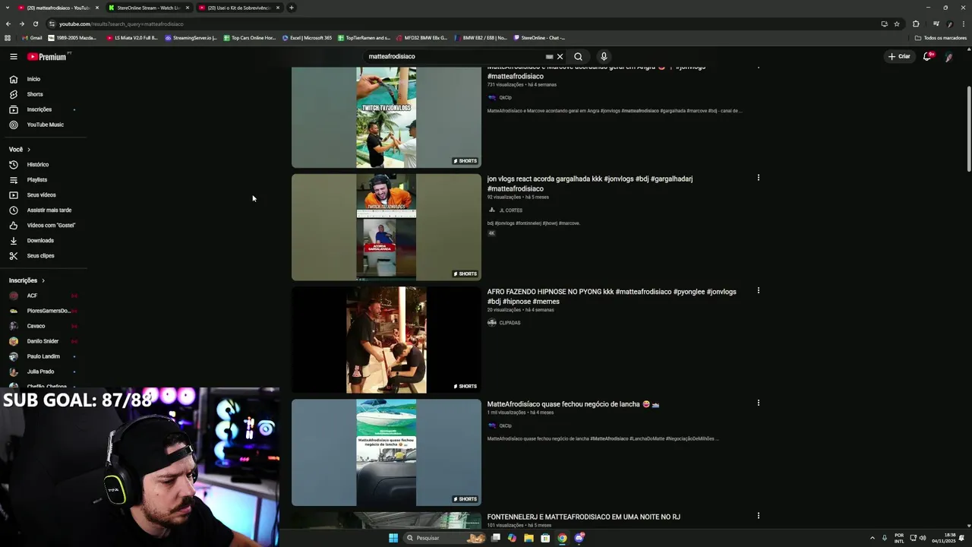Open the on-screen keyboard icon in search
This screenshot has height=547, width=972.
tap(549, 56)
